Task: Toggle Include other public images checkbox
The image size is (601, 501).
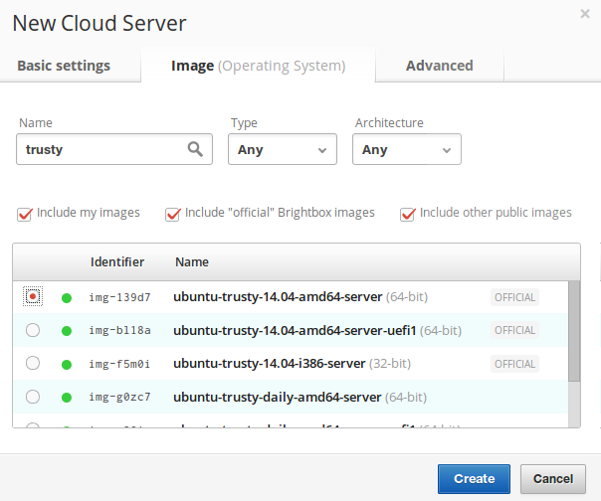Action: [x=407, y=214]
